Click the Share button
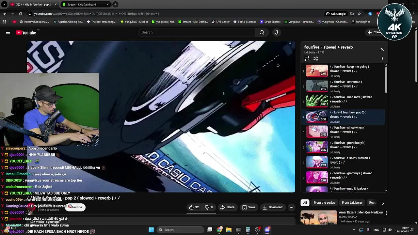 (227, 207)
